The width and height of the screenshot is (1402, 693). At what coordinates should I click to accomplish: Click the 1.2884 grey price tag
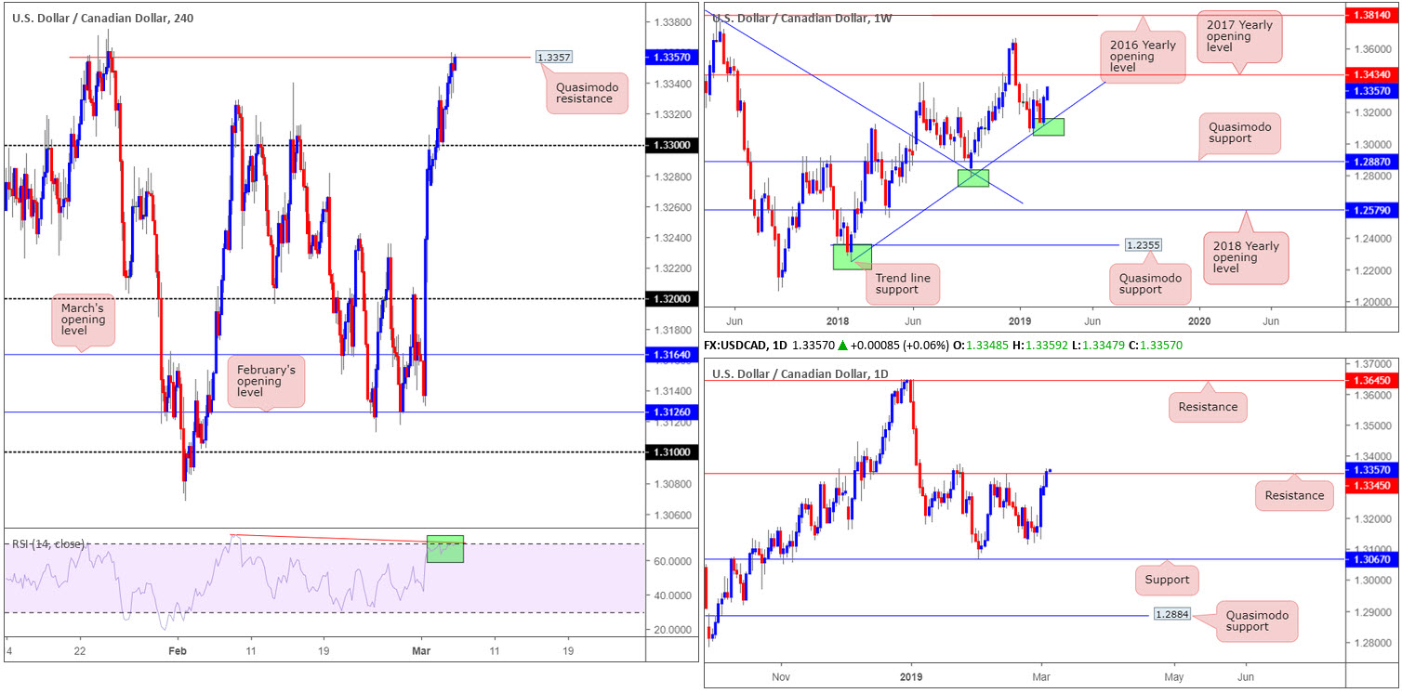pos(1171,615)
